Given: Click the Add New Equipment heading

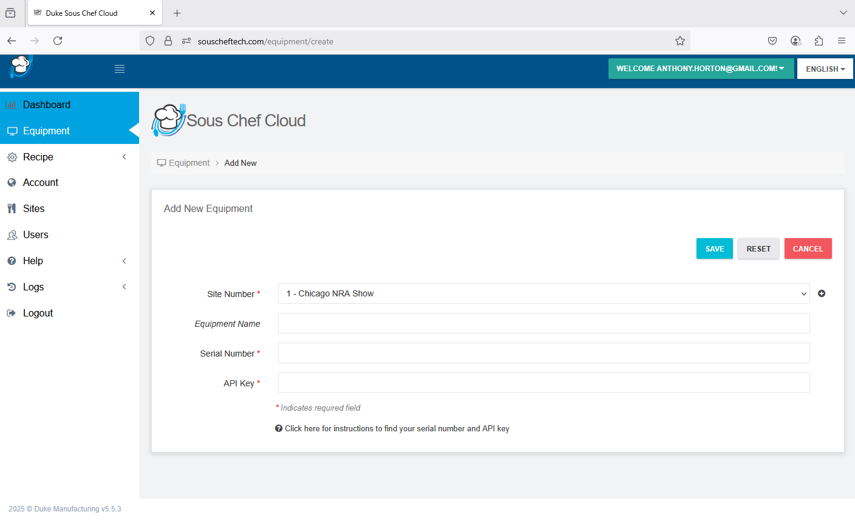Looking at the screenshot, I should point(208,208).
